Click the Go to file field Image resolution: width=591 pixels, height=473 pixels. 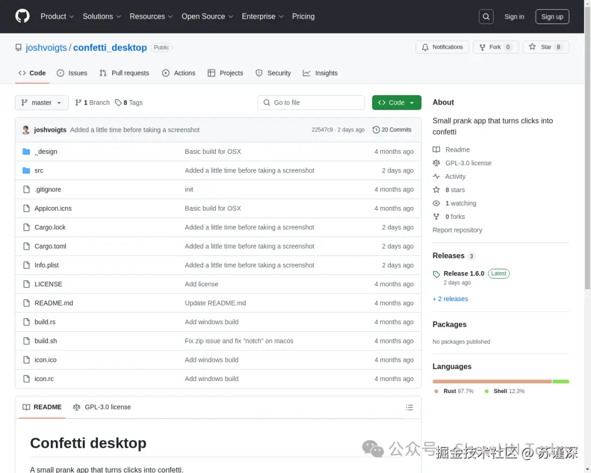(x=311, y=102)
